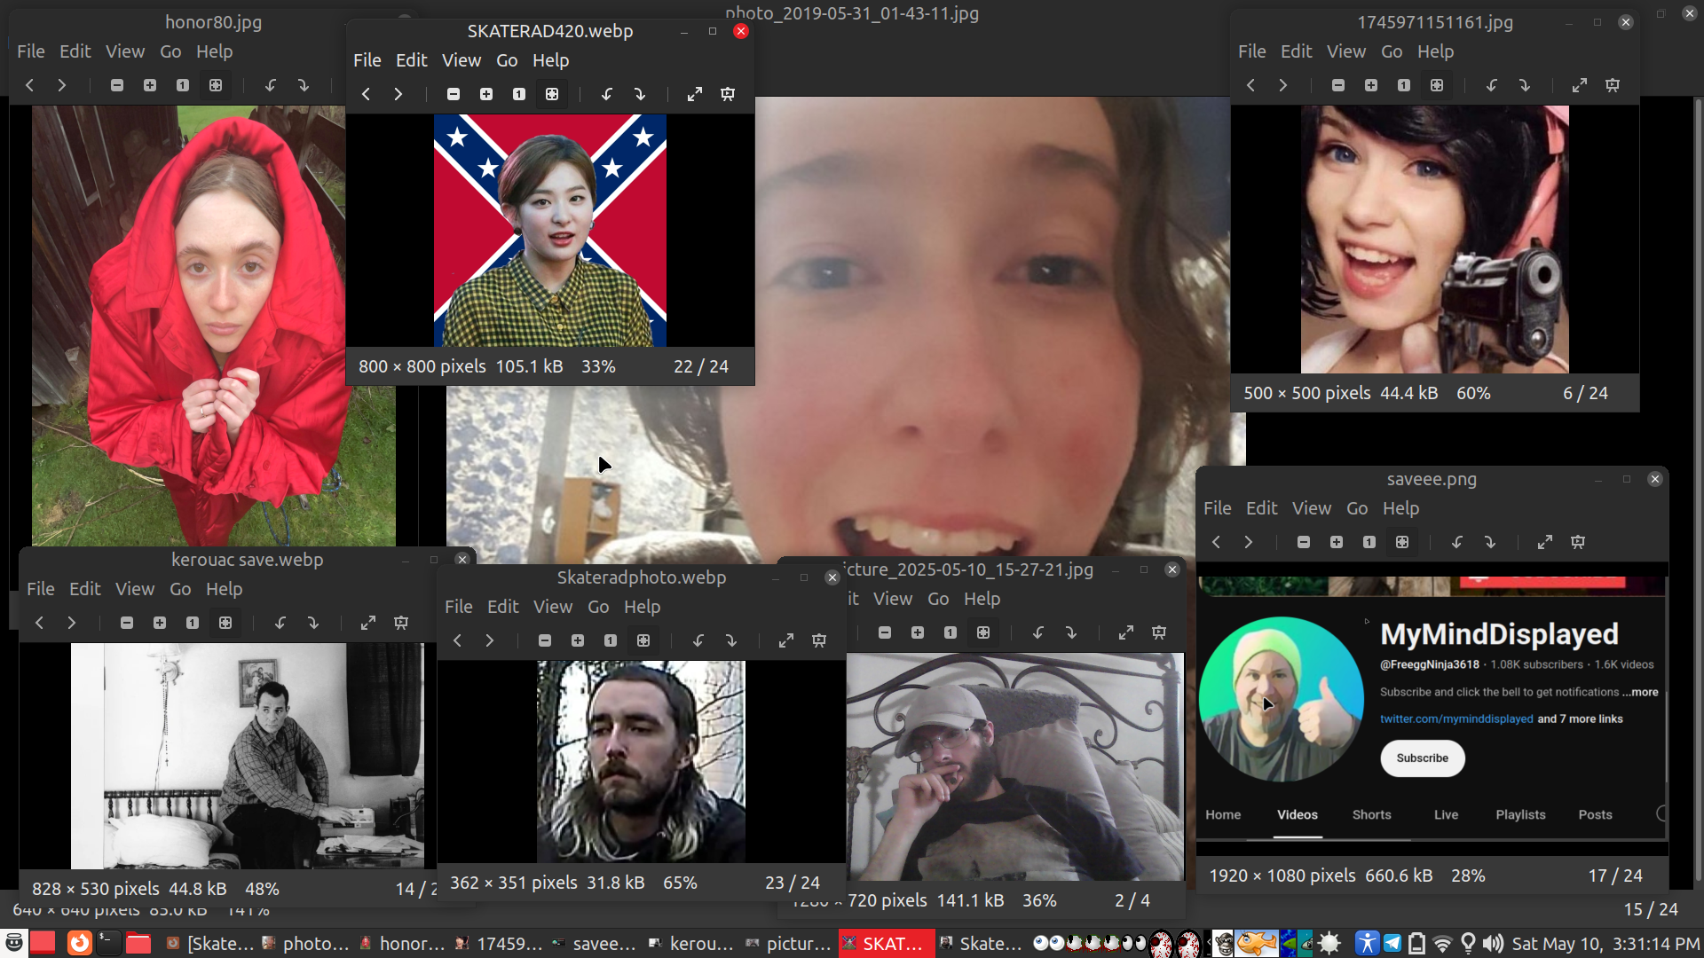This screenshot has height=958, width=1704.
Task: Toggle best fit in honor80.jpg window
Action: [216, 85]
